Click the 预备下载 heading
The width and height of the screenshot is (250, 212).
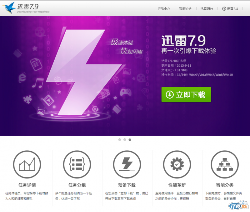coord(127,185)
